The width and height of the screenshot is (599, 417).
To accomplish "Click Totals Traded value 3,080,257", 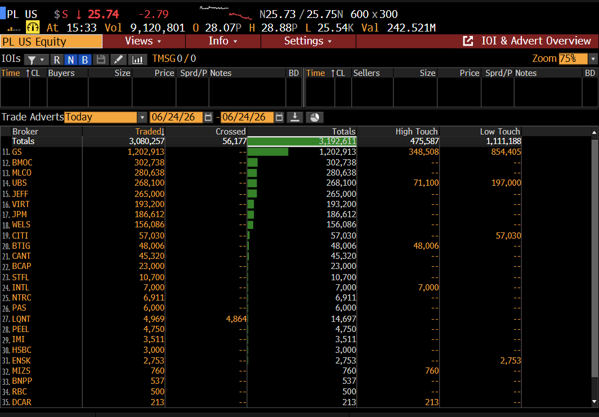I will (147, 141).
